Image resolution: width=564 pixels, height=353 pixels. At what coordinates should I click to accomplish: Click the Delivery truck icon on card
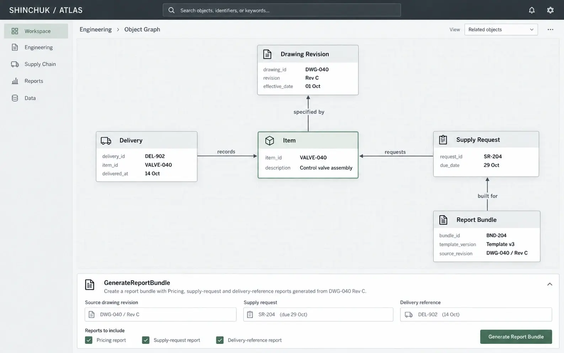coord(106,141)
